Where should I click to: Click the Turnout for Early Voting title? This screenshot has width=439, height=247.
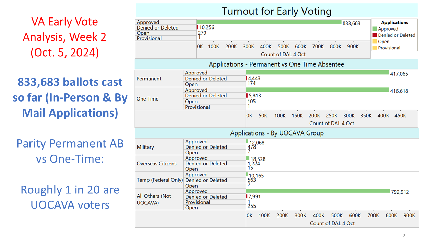(277, 11)
